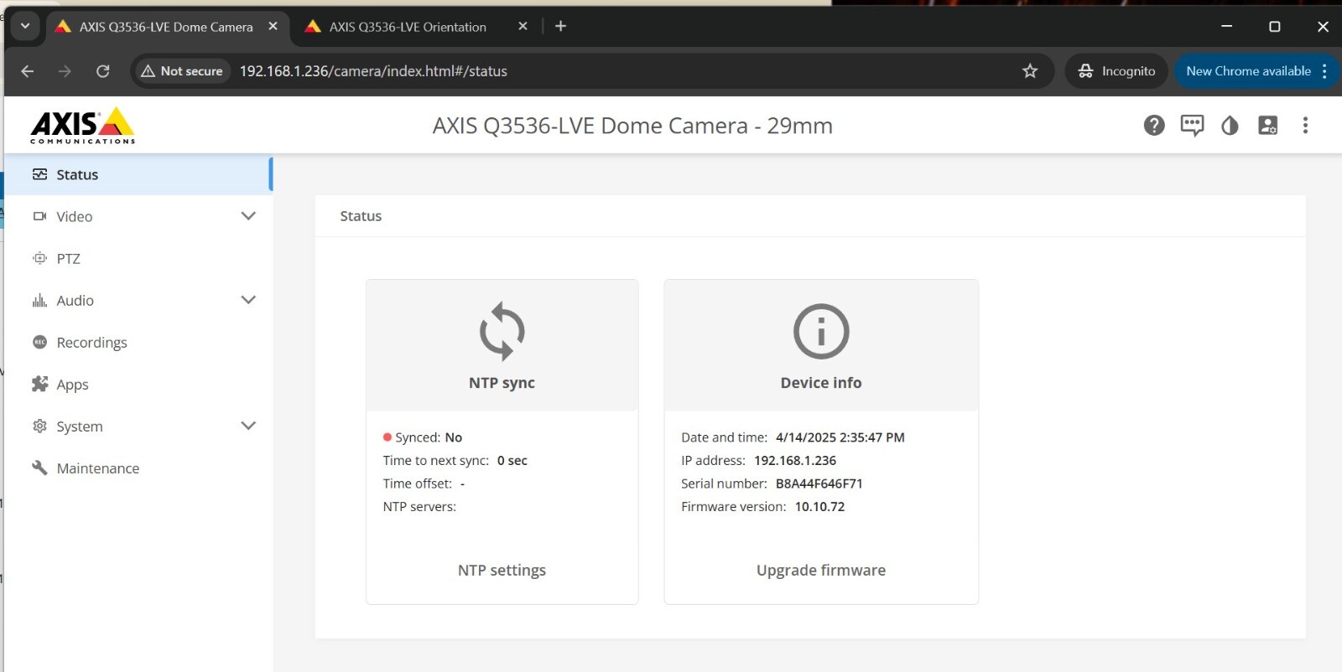The image size is (1342, 672).
Task: Open System in the sidebar
Action: tap(138, 426)
